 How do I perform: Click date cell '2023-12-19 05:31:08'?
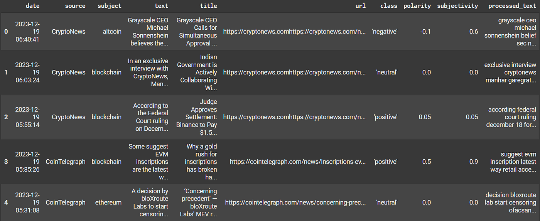[x=27, y=202]
